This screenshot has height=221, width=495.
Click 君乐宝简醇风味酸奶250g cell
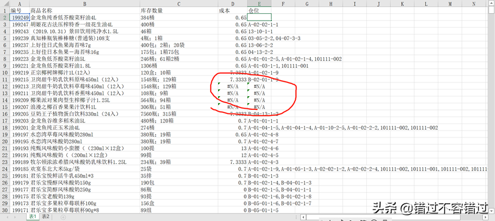click(x=85, y=190)
